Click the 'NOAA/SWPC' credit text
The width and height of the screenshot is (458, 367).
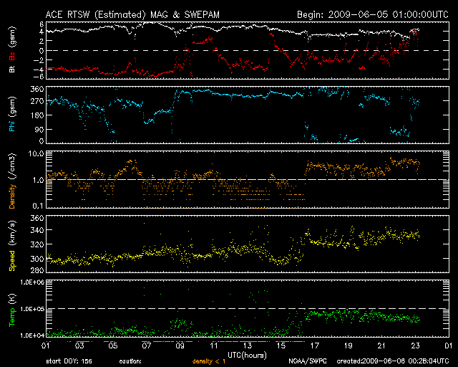[308, 361]
